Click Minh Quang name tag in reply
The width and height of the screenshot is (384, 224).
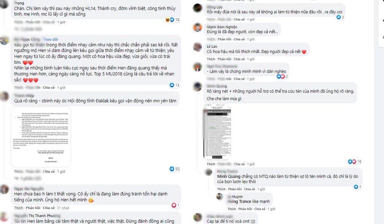(x=228, y=176)
